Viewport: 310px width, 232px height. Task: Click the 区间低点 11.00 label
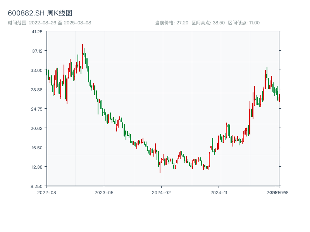[x=244, y=23]
